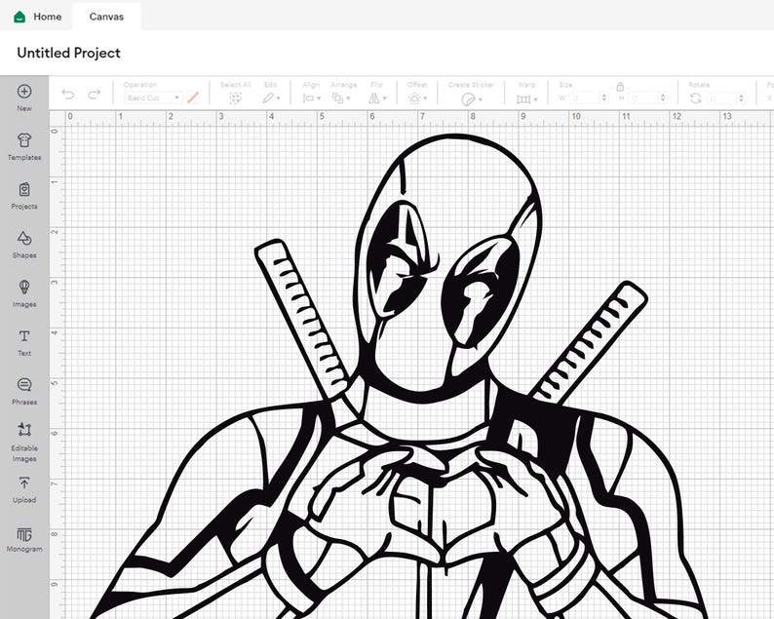Open the Edit pencil dropdown
The height and width of the screenshot is (619, 774).
click(271, 98)
